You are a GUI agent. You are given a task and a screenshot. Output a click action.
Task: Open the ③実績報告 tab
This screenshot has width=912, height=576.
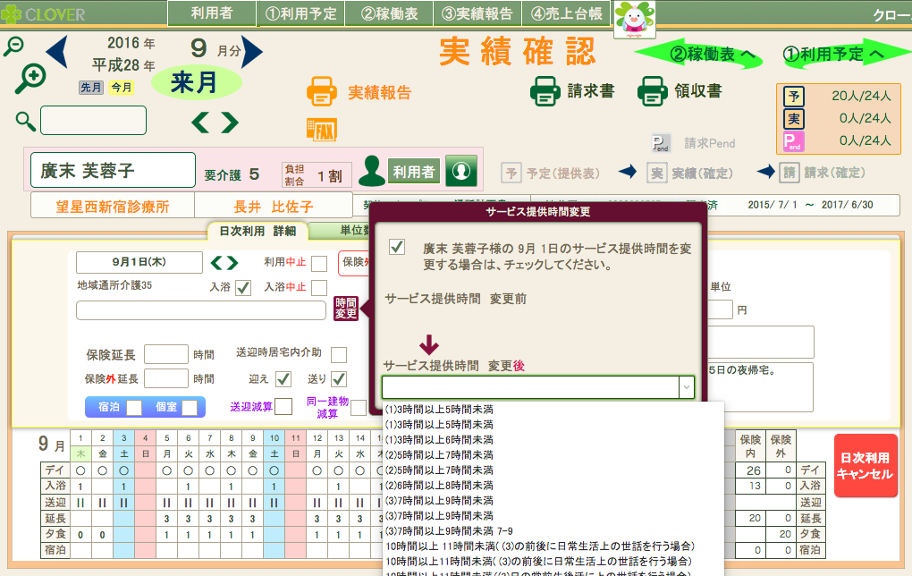tap(477, 13)
